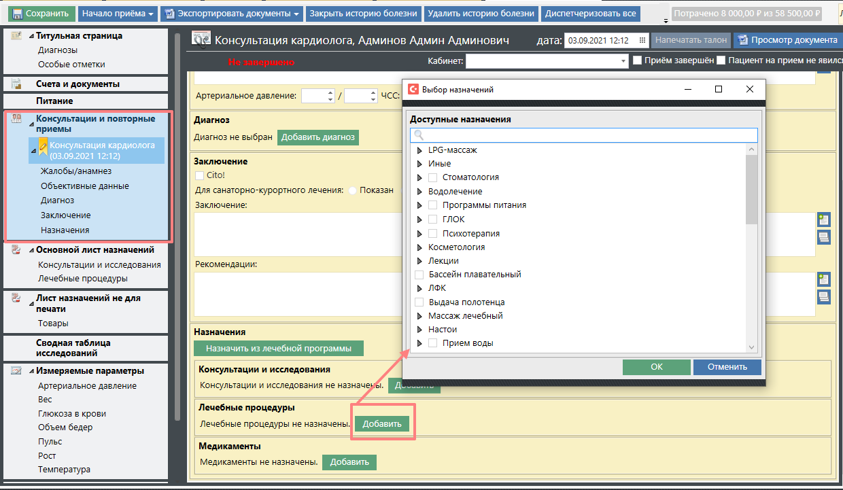Click the list icon beside Рекомендации field

[x=824, y=297]
